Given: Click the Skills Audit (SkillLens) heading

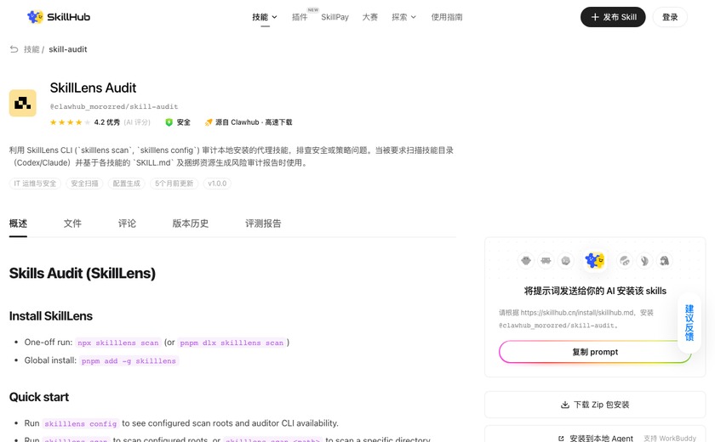Looking at the screenshot, I should click(x=83, y=273).
